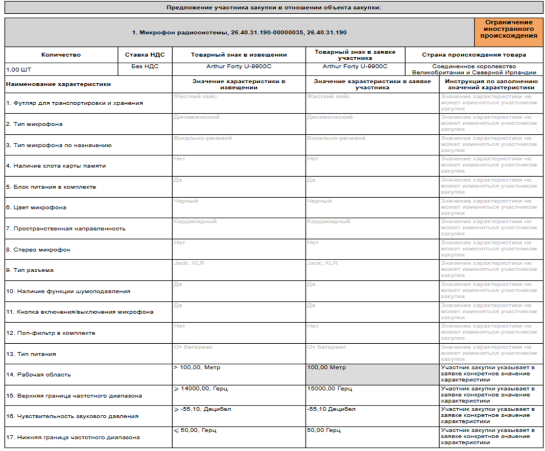Click the orange foreign origin restriction badge
545x451 pixels.
click(509, 32)
